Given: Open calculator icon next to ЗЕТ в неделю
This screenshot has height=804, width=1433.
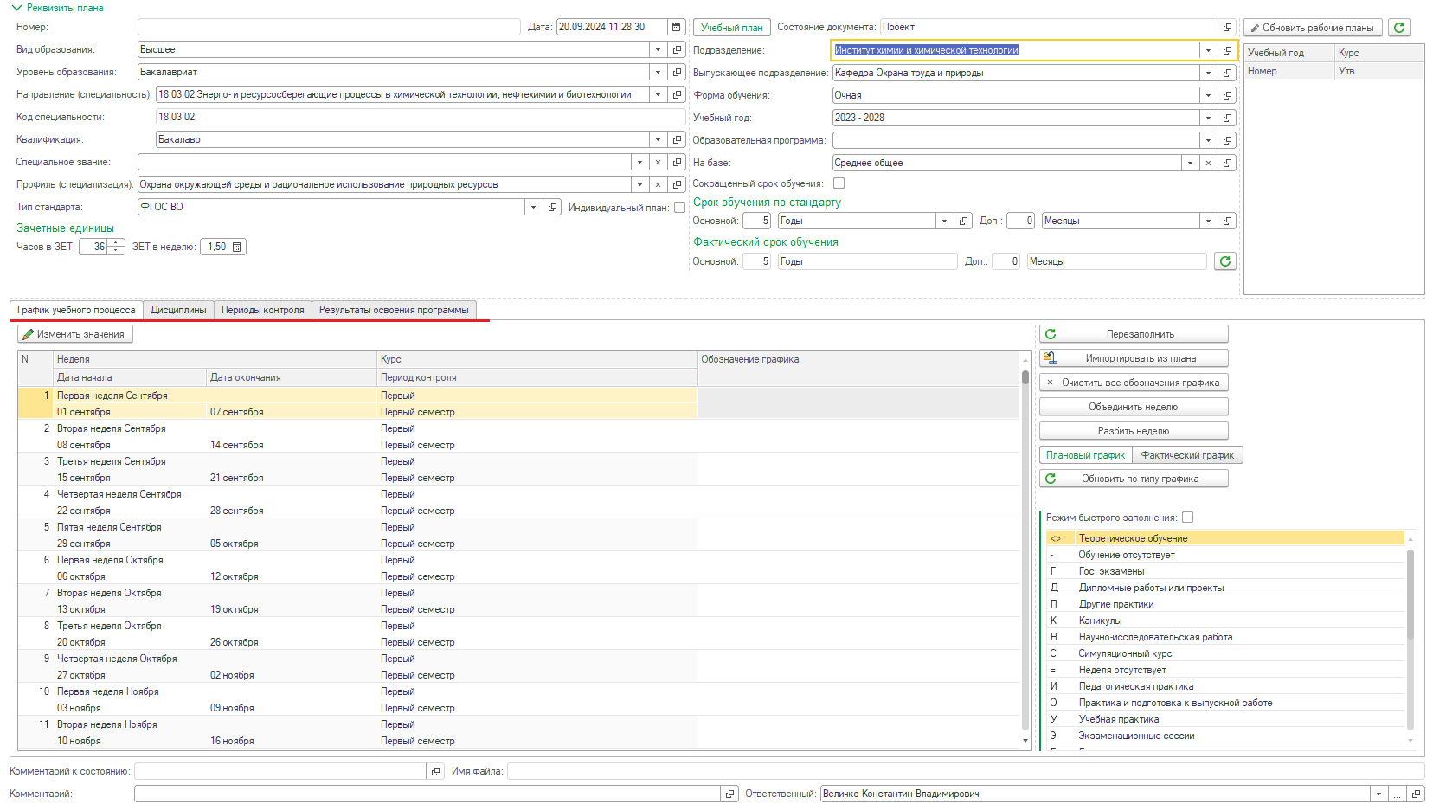Looking at the screenshot, I should [237, 247].
